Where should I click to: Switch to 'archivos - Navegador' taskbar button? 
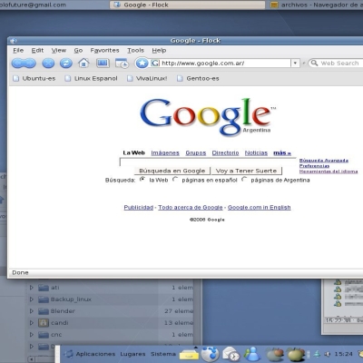pos(316,5)
